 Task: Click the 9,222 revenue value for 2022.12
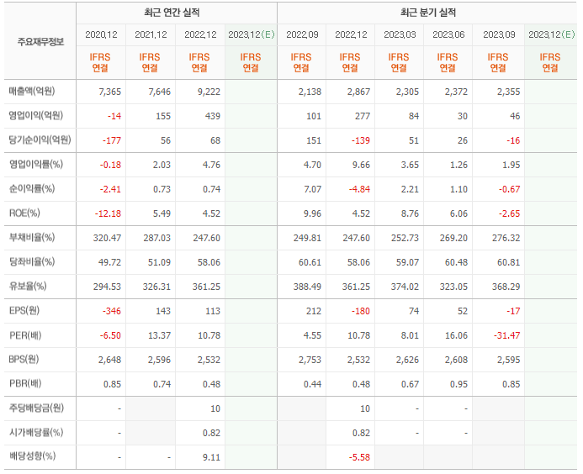209,92
